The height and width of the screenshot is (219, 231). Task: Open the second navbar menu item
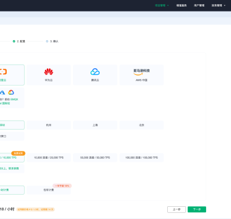click(181, 5)
